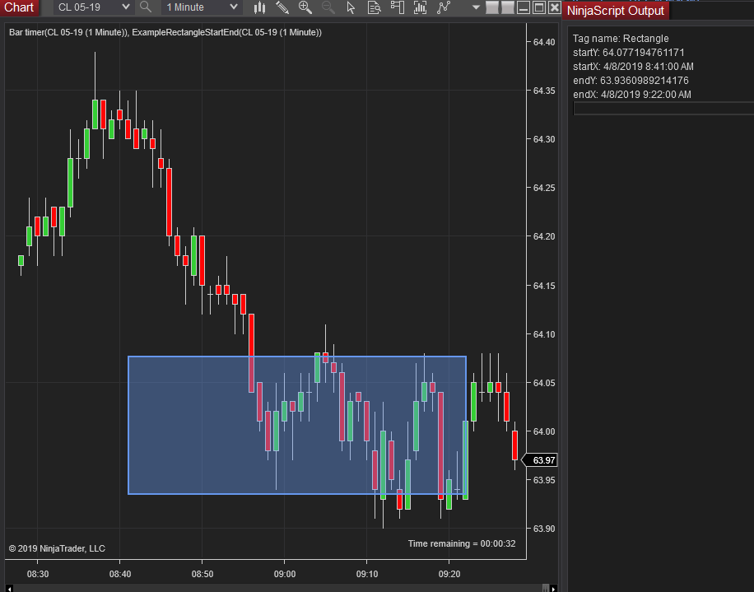Open the Chart Trader icon
This screenshot has height=592, width=754.
(x=398, y=7)
